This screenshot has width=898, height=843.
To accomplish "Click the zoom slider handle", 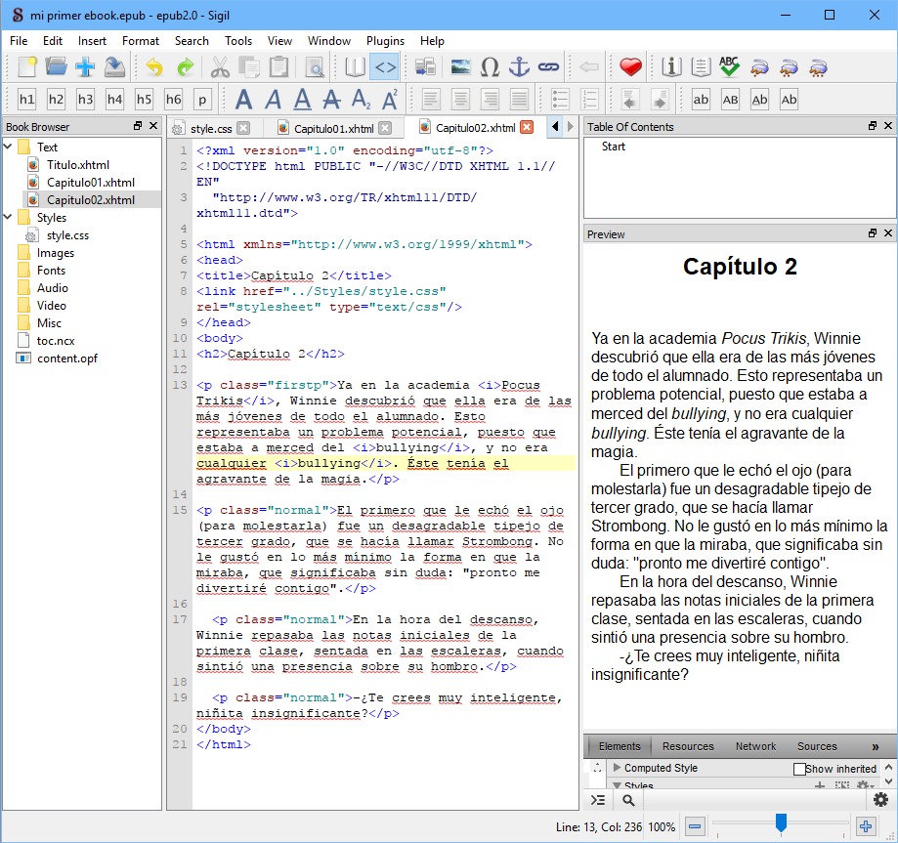I will coord(781,824).
